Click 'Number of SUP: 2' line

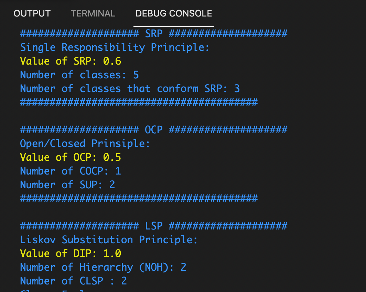pos(67,185)
